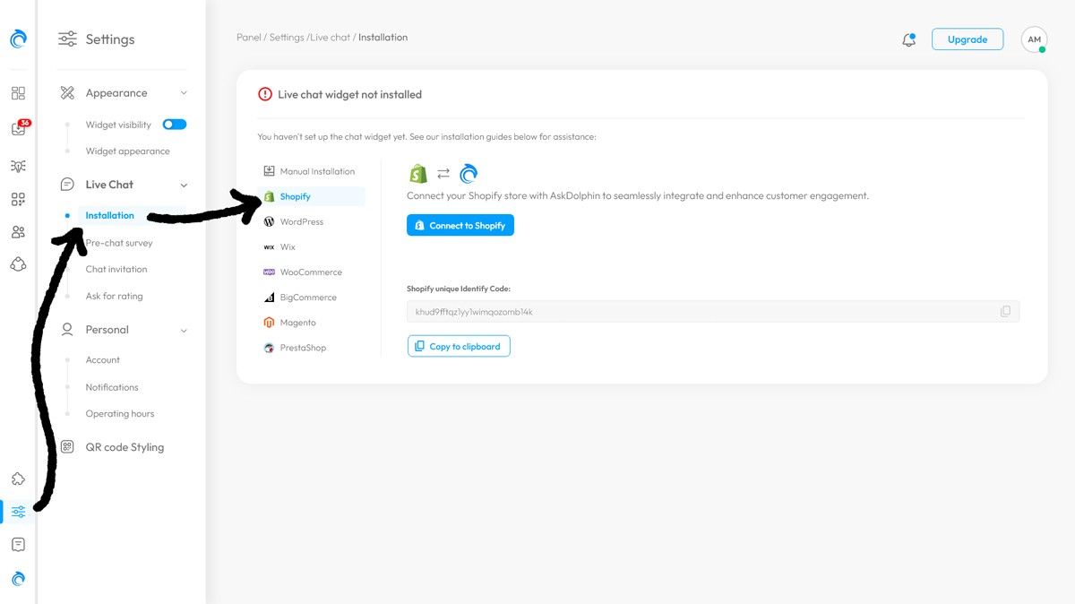Open the Ask for rating settings
The width and height of the screenshot is (1075, 604).
(114, 296)
